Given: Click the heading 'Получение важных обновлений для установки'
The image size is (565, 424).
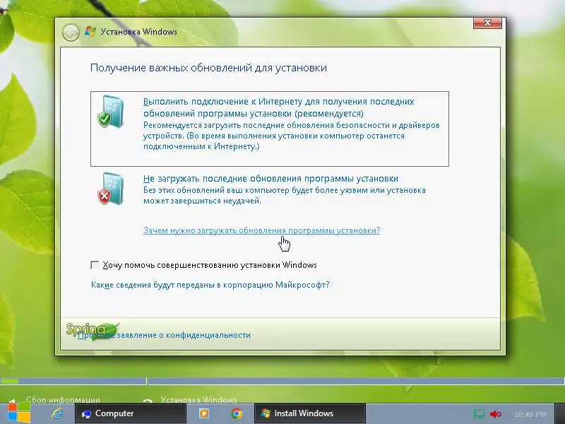Looking at the screenshot, I should pos(208,68).
